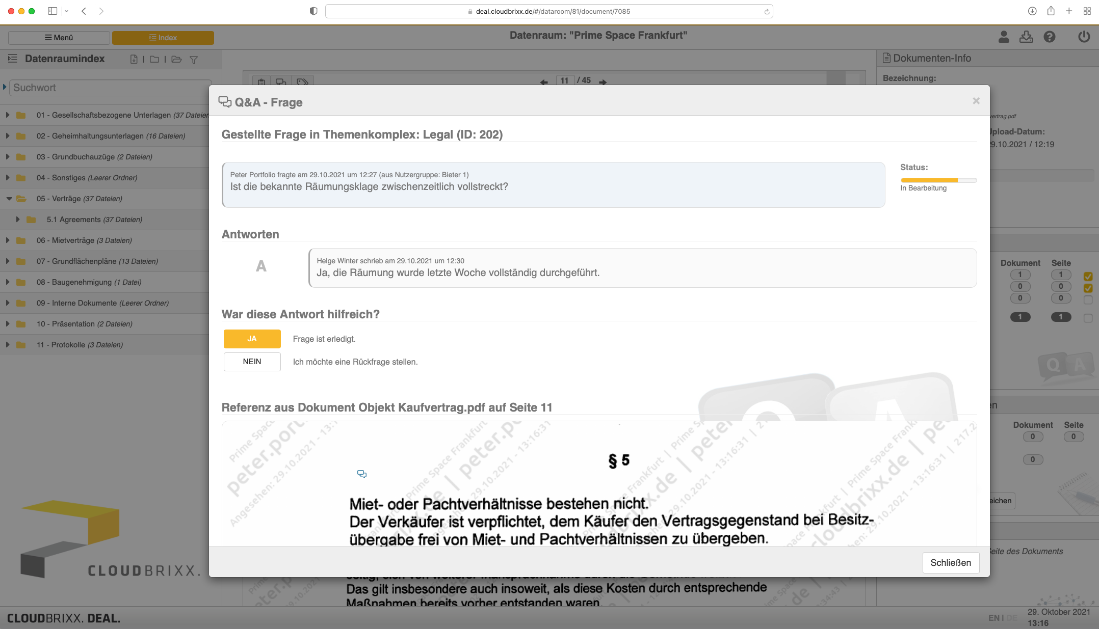
Task: Expand folder 03 - Grundbuchauszüge
Action: [8, 157]
